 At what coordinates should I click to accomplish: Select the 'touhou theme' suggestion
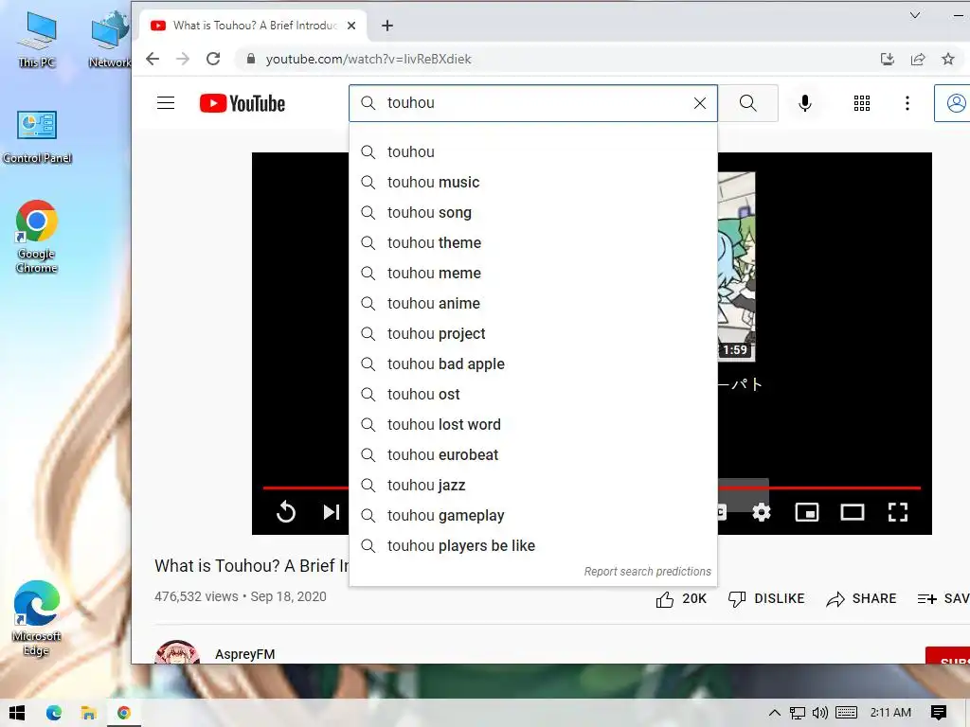533,243
